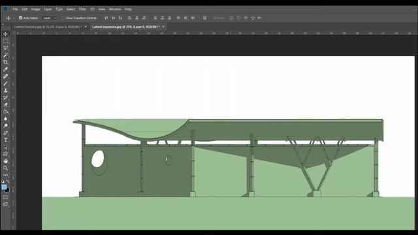Open the Select menu

[x=71, y=9]
